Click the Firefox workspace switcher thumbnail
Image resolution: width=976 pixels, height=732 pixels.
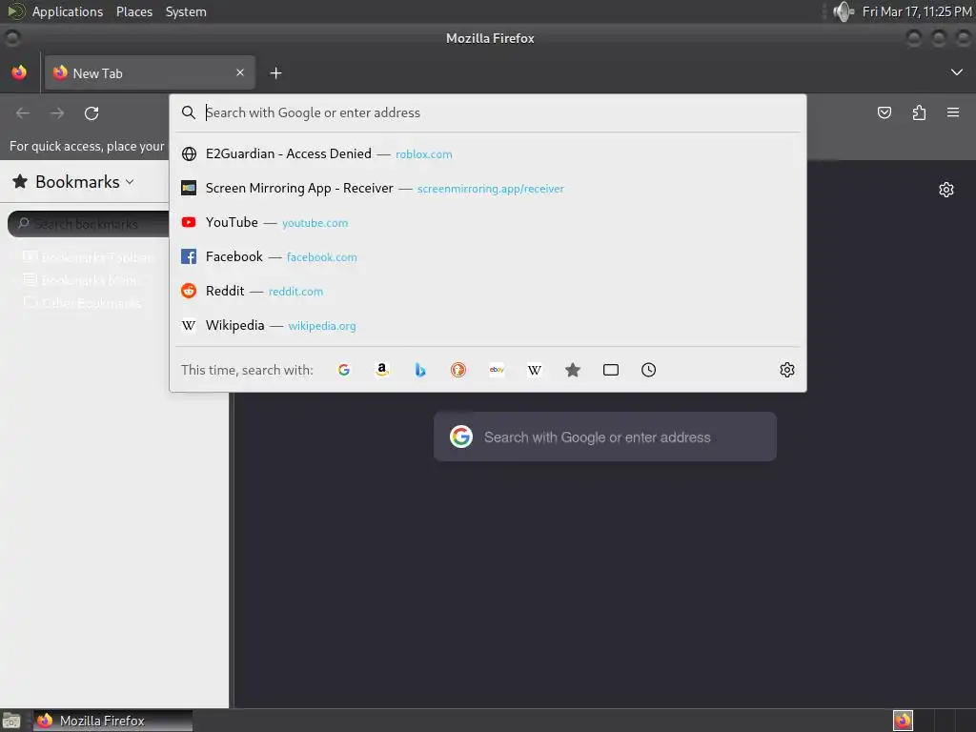[x=903, y=721]
